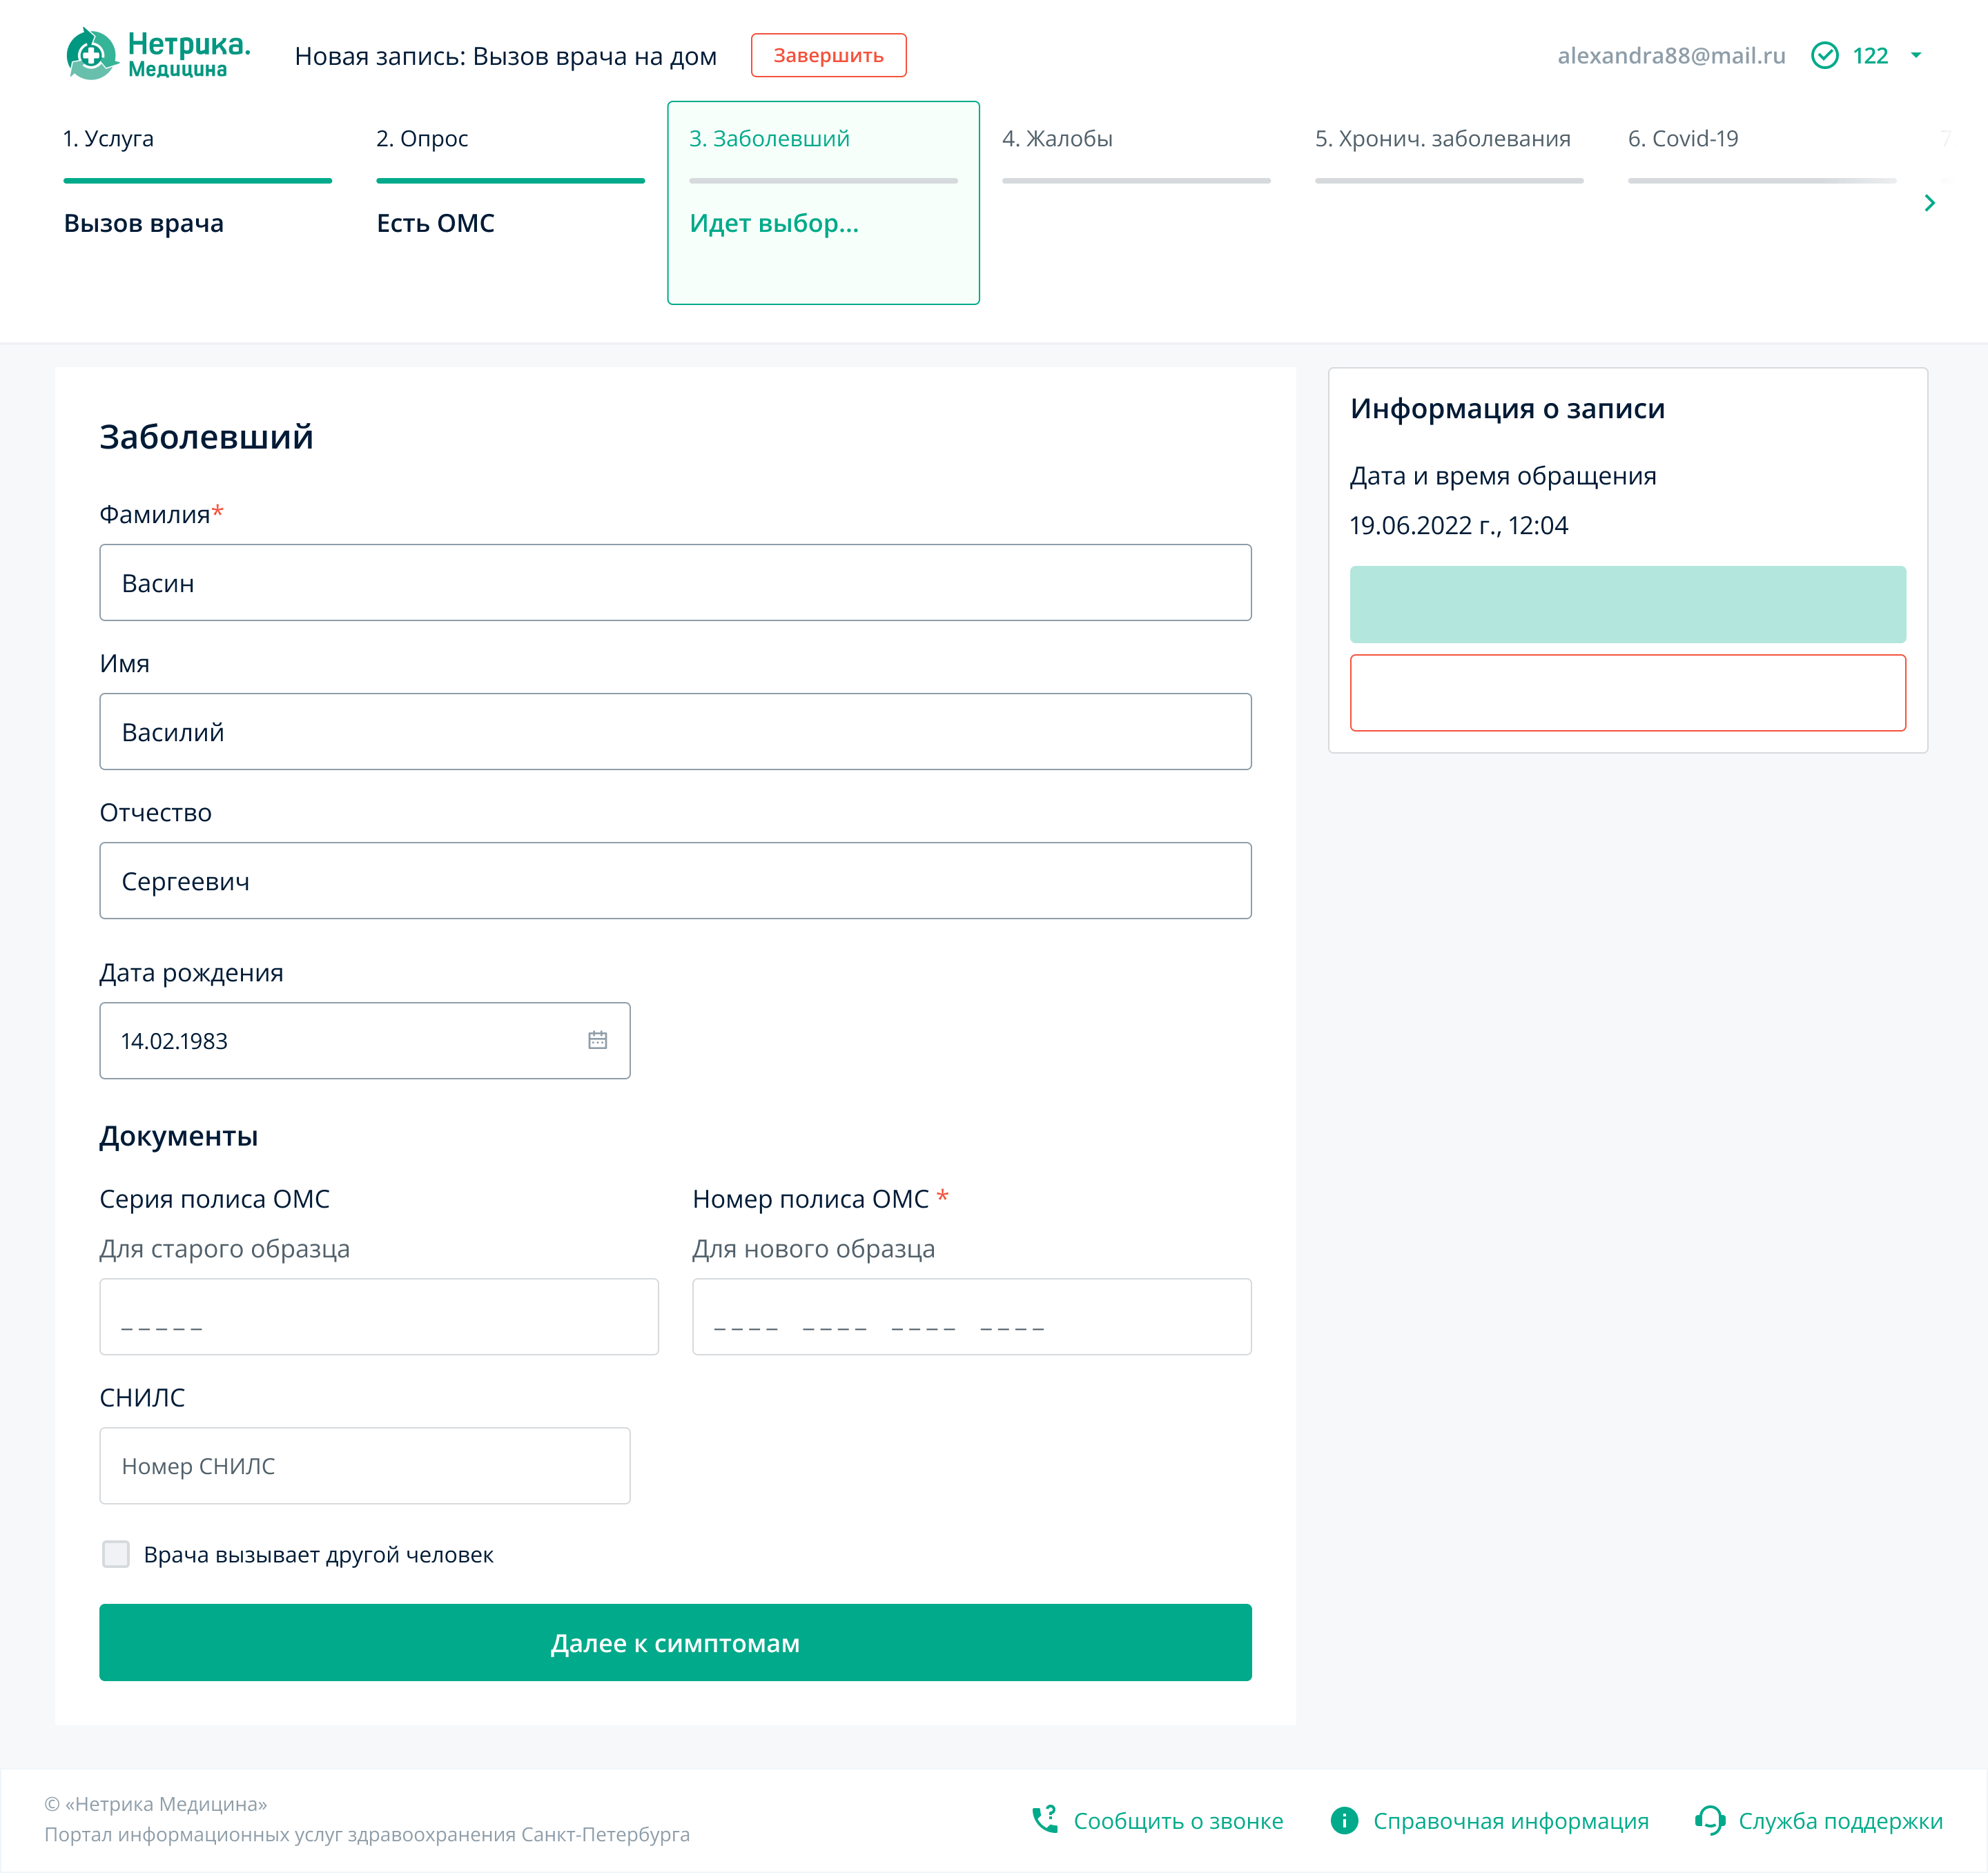Open the 'Справочная информация' link
This screenshot has width=1988, height=1873.
[1510, 1820]
